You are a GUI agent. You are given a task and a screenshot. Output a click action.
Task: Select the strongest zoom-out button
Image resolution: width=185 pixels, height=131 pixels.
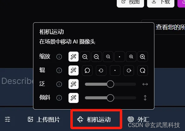coord(85,57)
